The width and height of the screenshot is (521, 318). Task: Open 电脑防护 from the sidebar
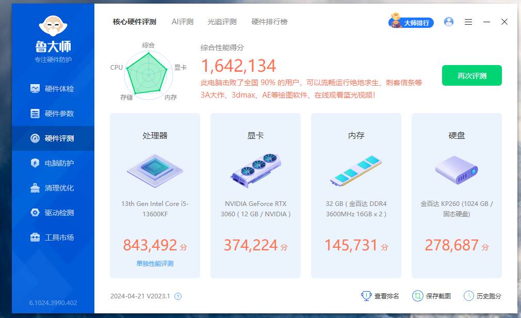53,163
